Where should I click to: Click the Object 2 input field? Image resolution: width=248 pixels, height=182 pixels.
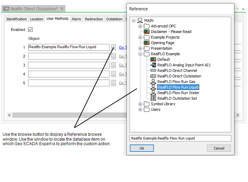coord(69,56)
